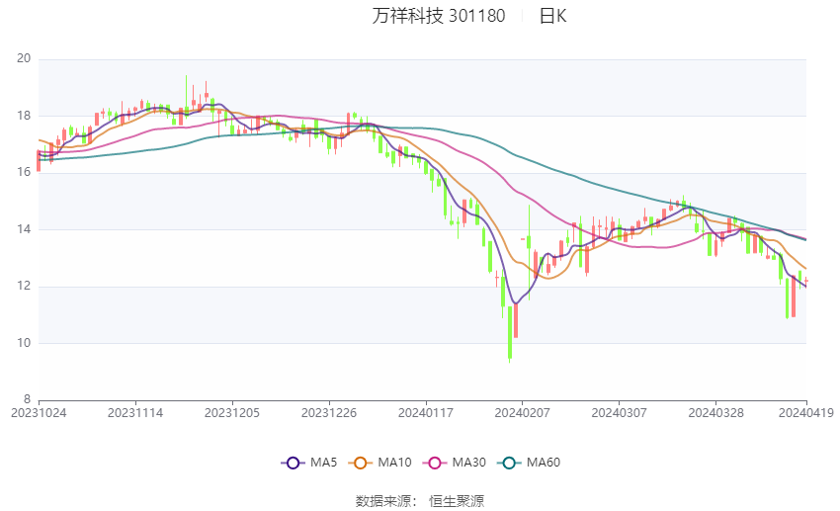Toggle the MA30 pink legend marker
The height and width of the screenshot is (511, 840).
434,463
